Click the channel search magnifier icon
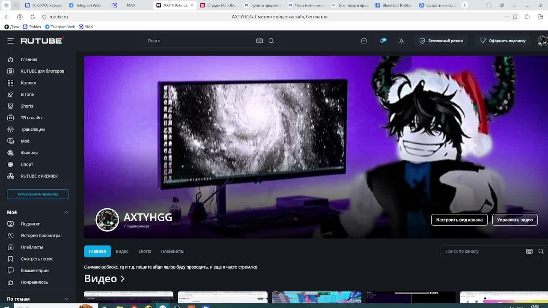The width and height of the screenshot is (548, 308). tap(541, 251)
